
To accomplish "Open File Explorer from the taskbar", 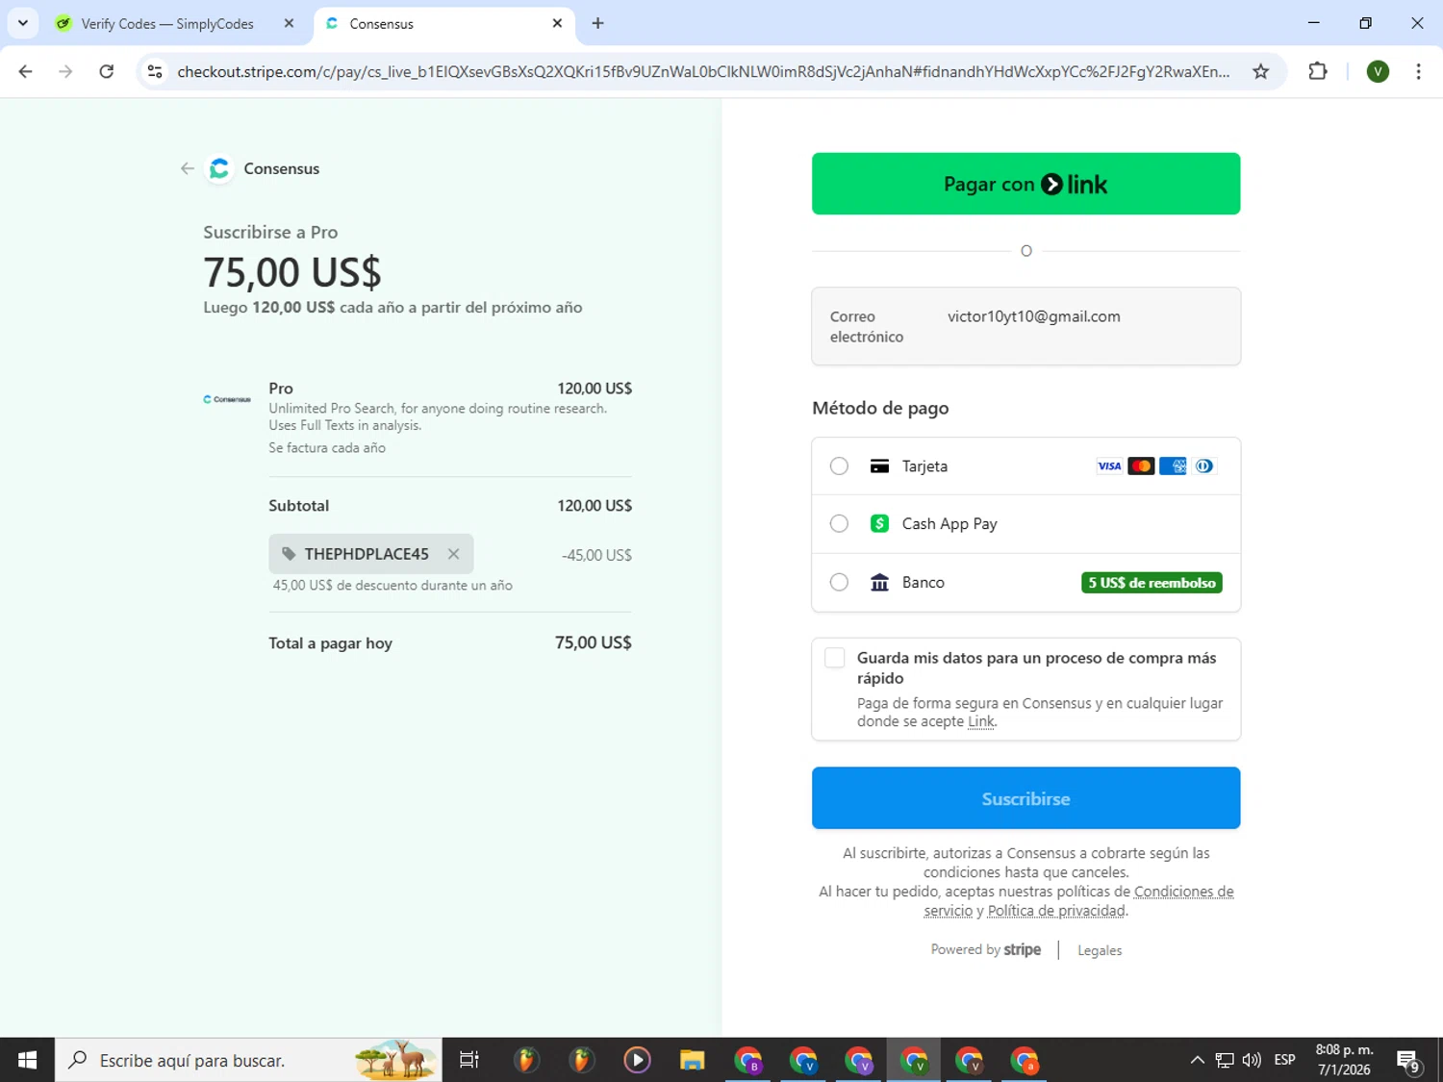I will point(692,1060).
